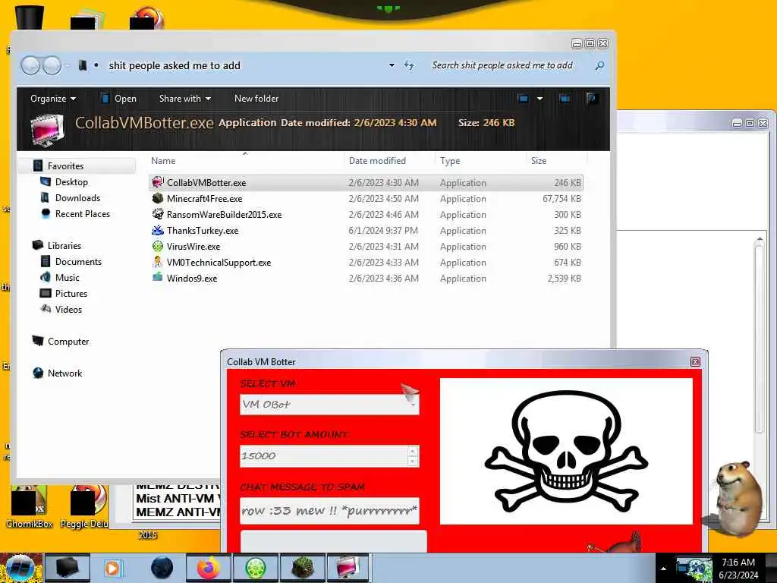This screenshot has width=777, height=583.
Task: Open the media player taskbar icon
Action: coord(113,568)
